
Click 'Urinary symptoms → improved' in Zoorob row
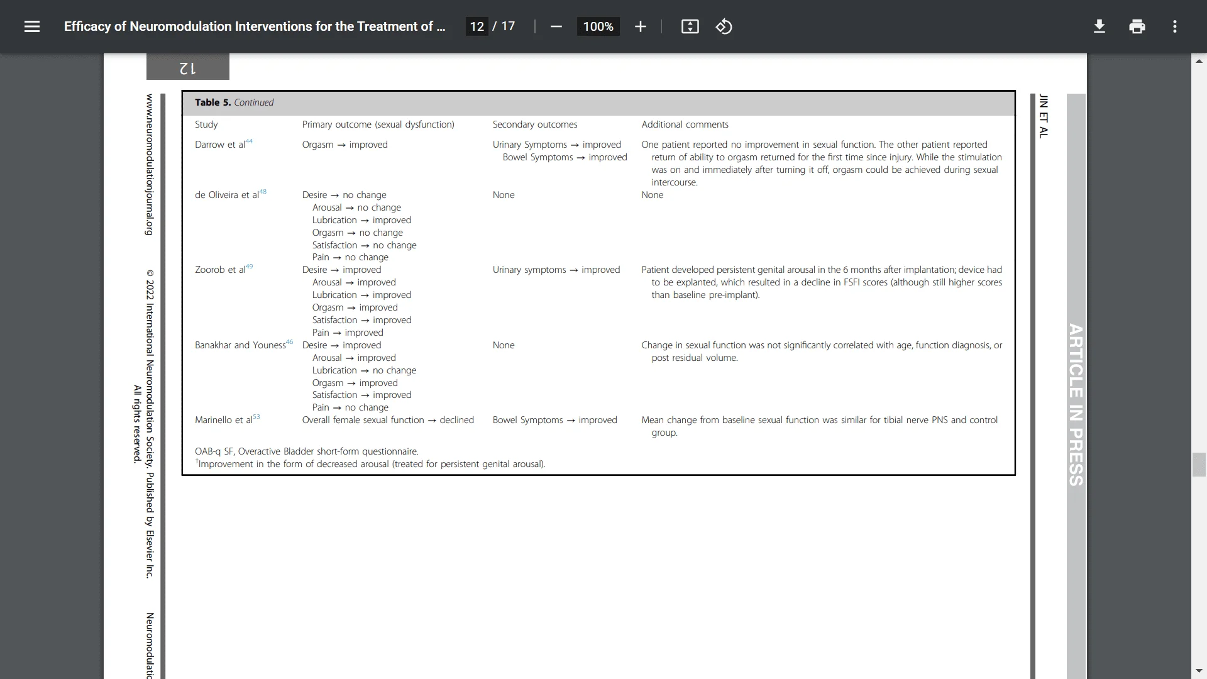(556, 270)
